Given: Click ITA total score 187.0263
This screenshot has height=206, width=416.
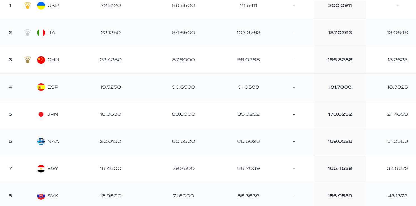Looking at the screenshot, I should click(x=340, y=33).
